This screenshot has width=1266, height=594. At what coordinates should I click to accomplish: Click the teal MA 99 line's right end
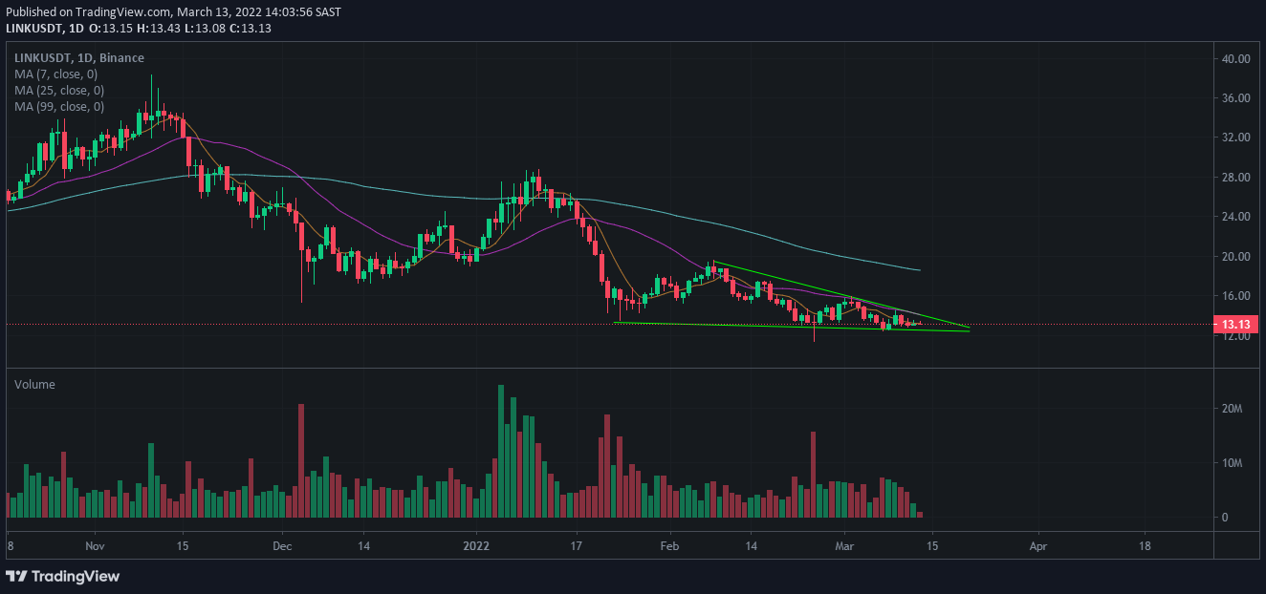(919, 270)
